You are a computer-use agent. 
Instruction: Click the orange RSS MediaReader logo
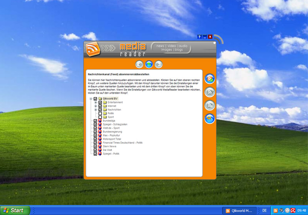(x=93, y=49)
